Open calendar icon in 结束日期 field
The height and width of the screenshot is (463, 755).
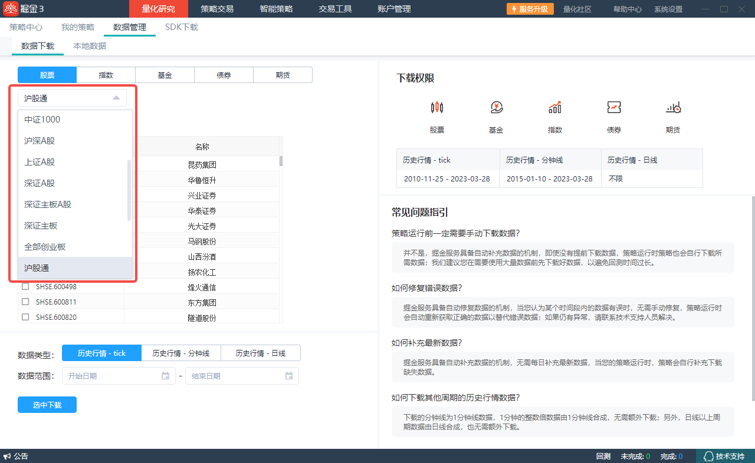click(x=289, y=376)
